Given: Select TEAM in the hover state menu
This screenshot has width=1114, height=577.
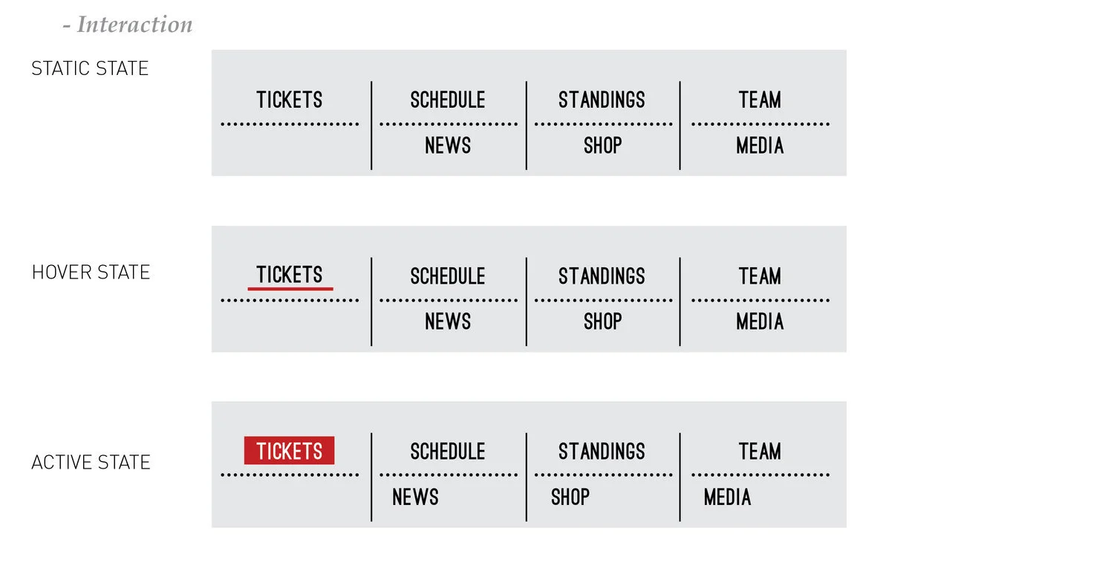Looking at the screenshot, I should click(760, 276).
